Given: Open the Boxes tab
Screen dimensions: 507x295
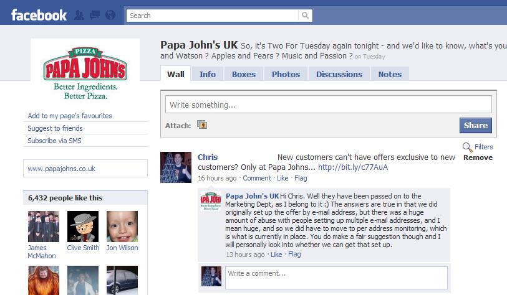Looking at the screenshot, I should pos(244,74).
